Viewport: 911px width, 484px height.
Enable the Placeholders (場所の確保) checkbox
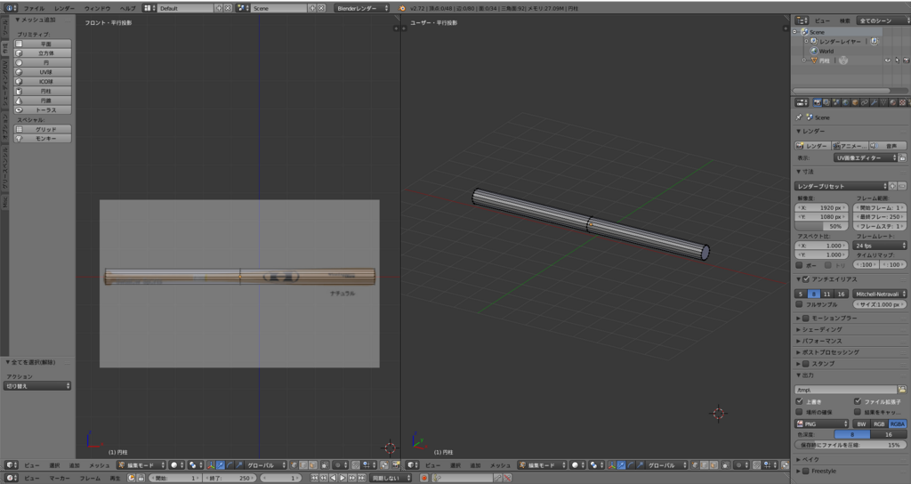800,412
